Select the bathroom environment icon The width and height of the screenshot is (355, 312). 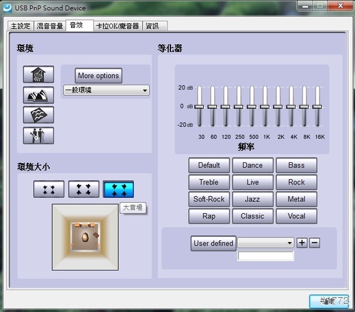pyautogui.click(x=38, y=75)
